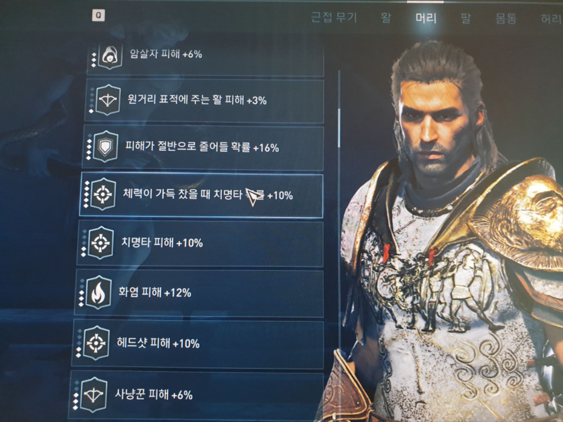Open the 활 equipment tab
The width and height of the screenshot is (563, 422).
pyautogui.click(x=386, y=18)
